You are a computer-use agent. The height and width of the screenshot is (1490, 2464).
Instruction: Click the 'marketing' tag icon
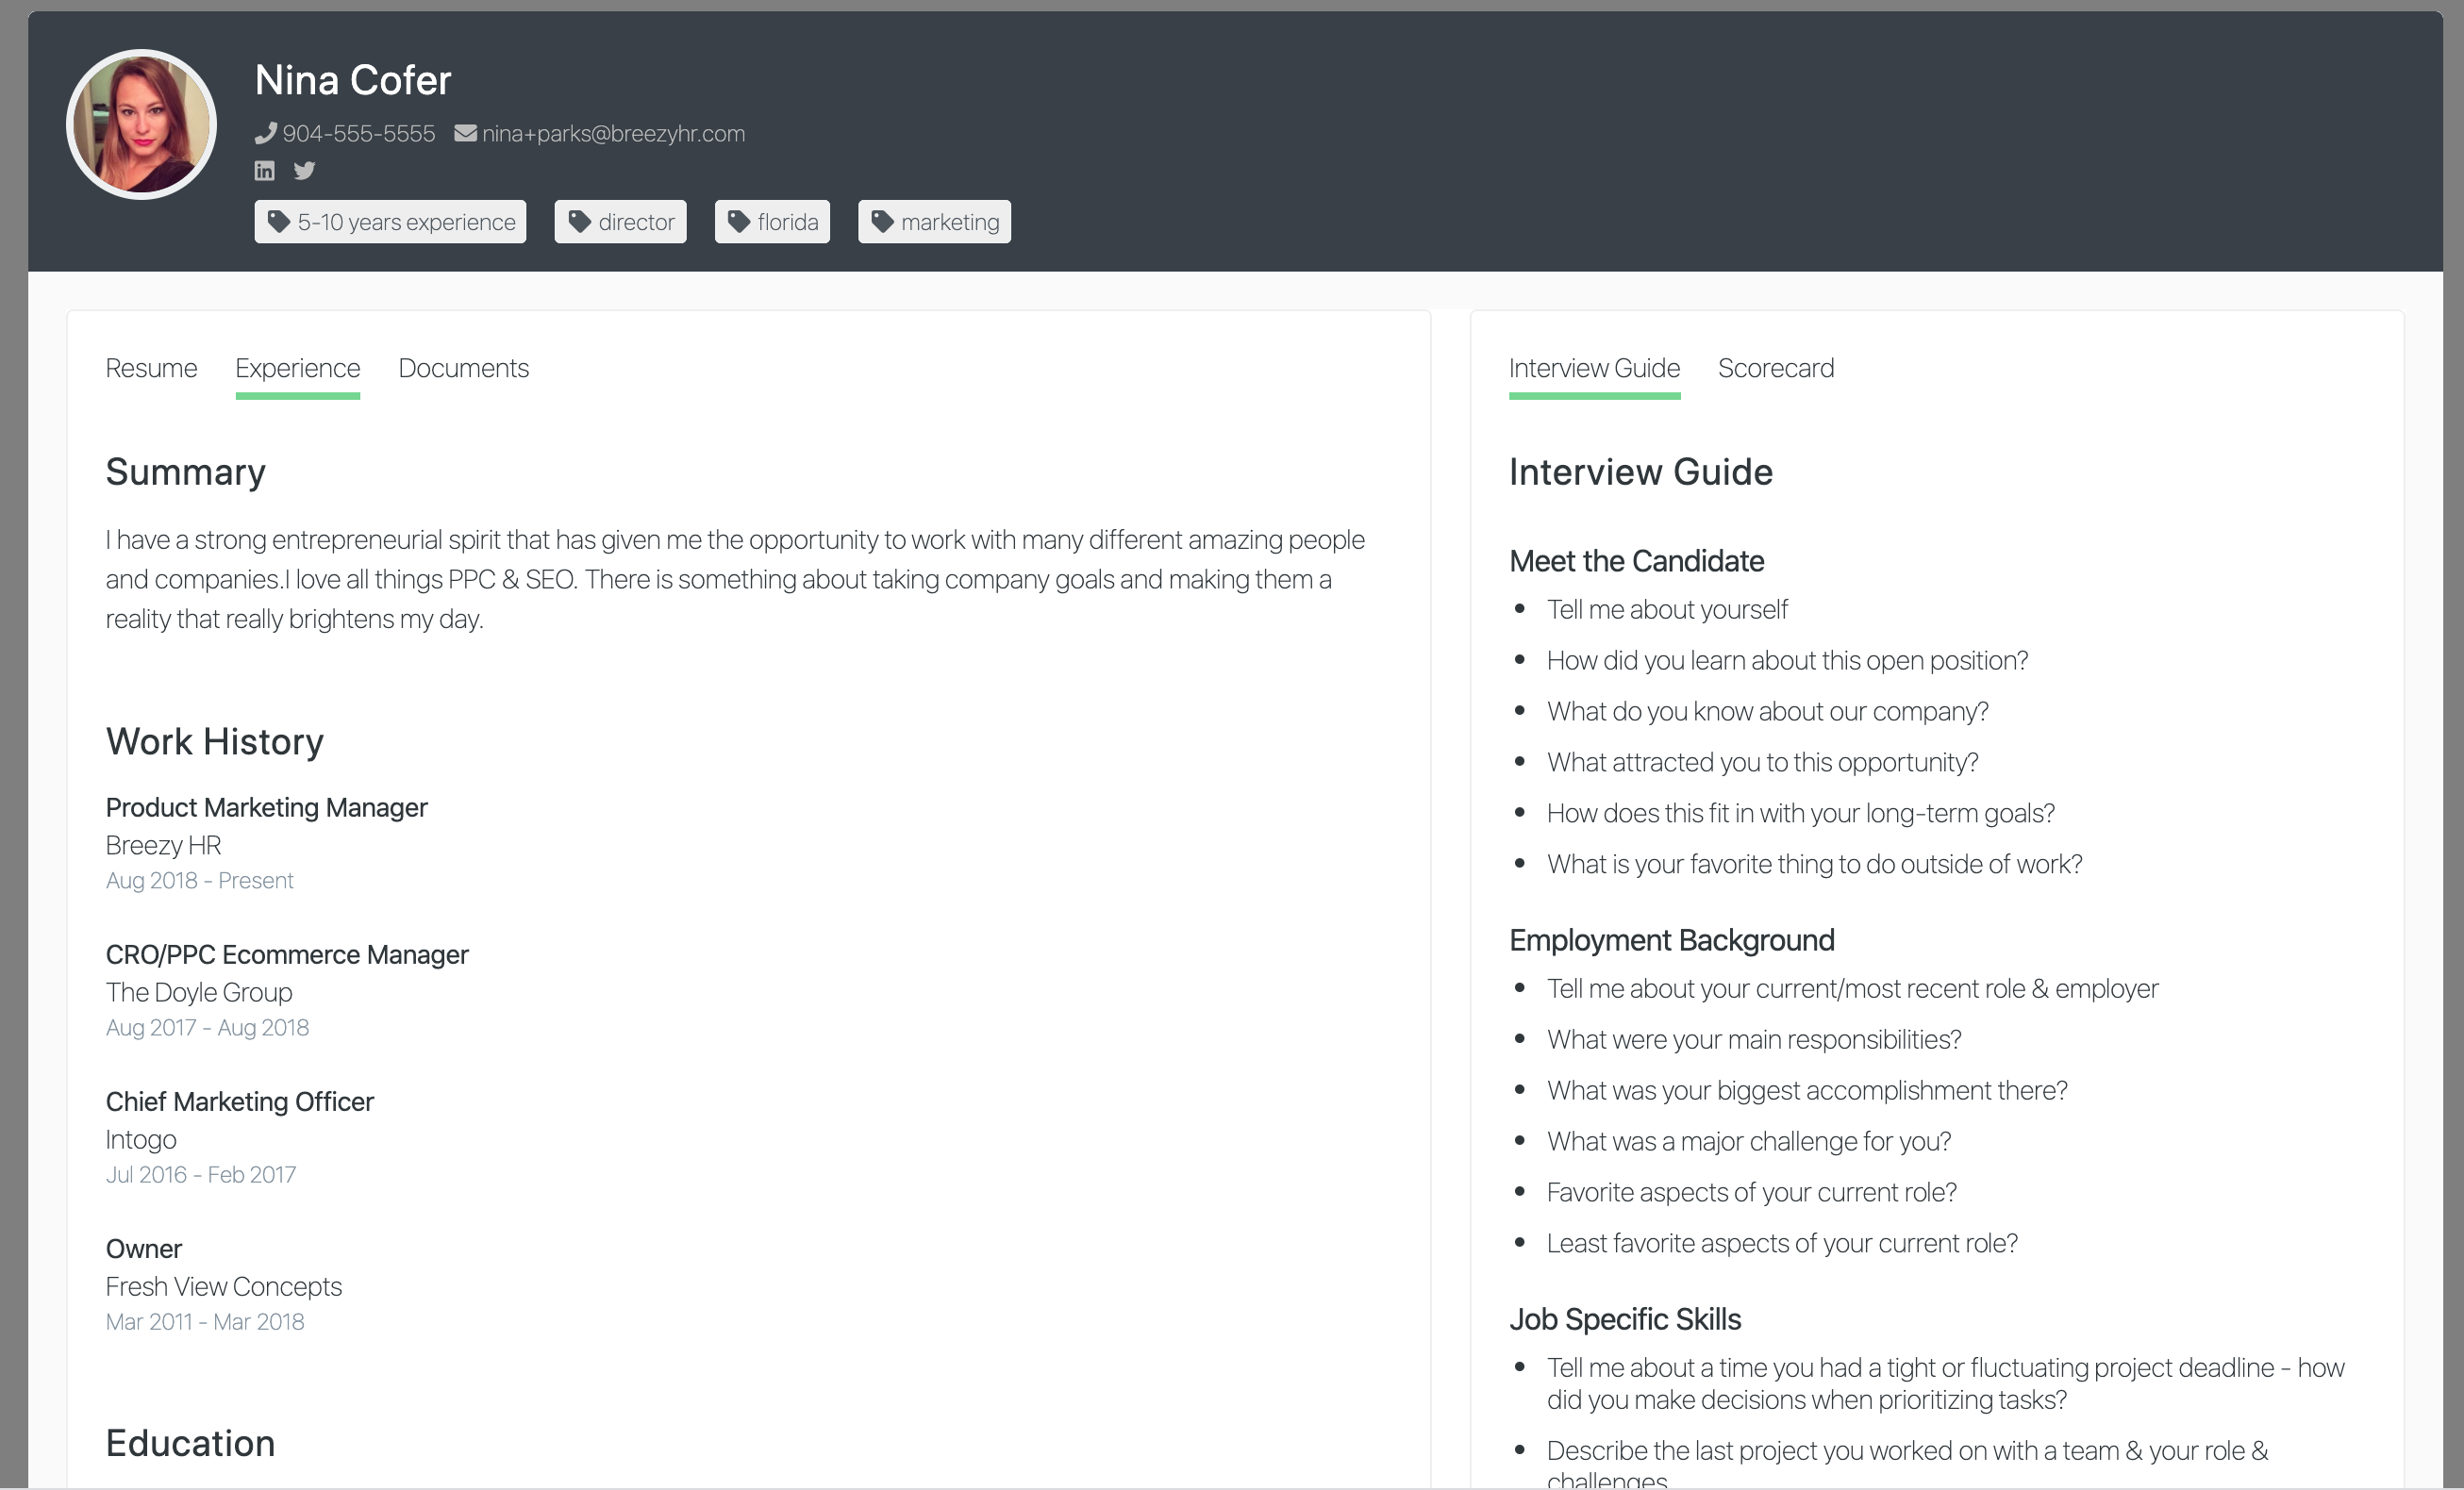(882, 222)
